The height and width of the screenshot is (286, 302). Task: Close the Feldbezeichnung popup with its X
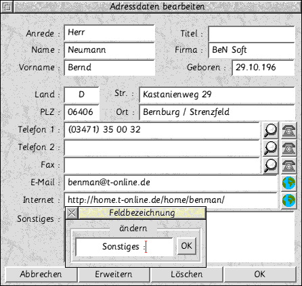pos(72,213)
